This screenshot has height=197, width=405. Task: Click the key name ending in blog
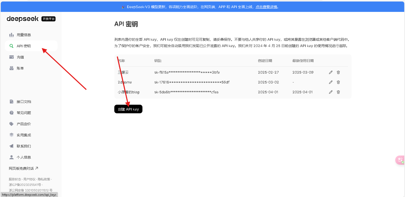[x=128, y=92]
